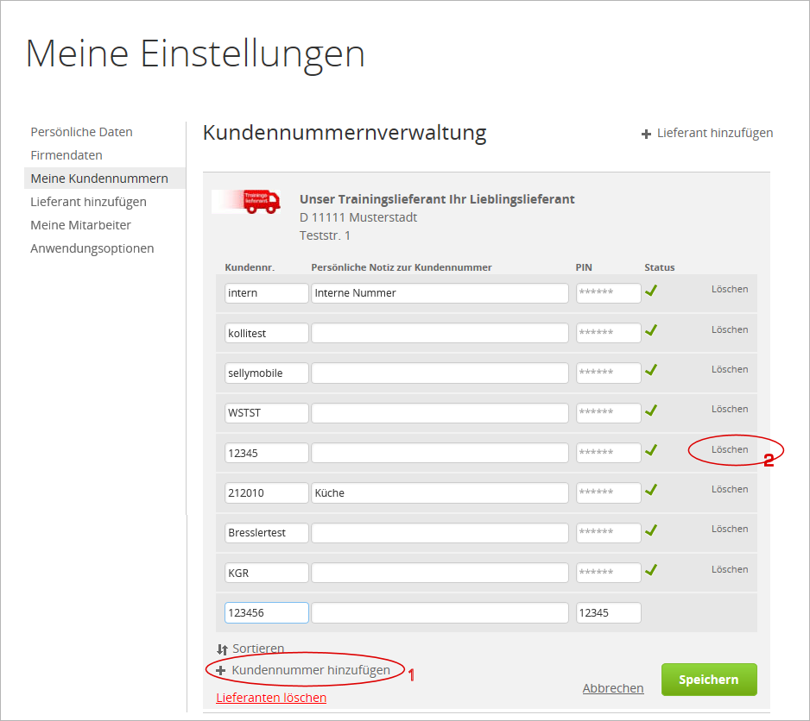810x721 pixels.
Task: Delete the circled 12345 customer number entry
Action: coord(730,448)
